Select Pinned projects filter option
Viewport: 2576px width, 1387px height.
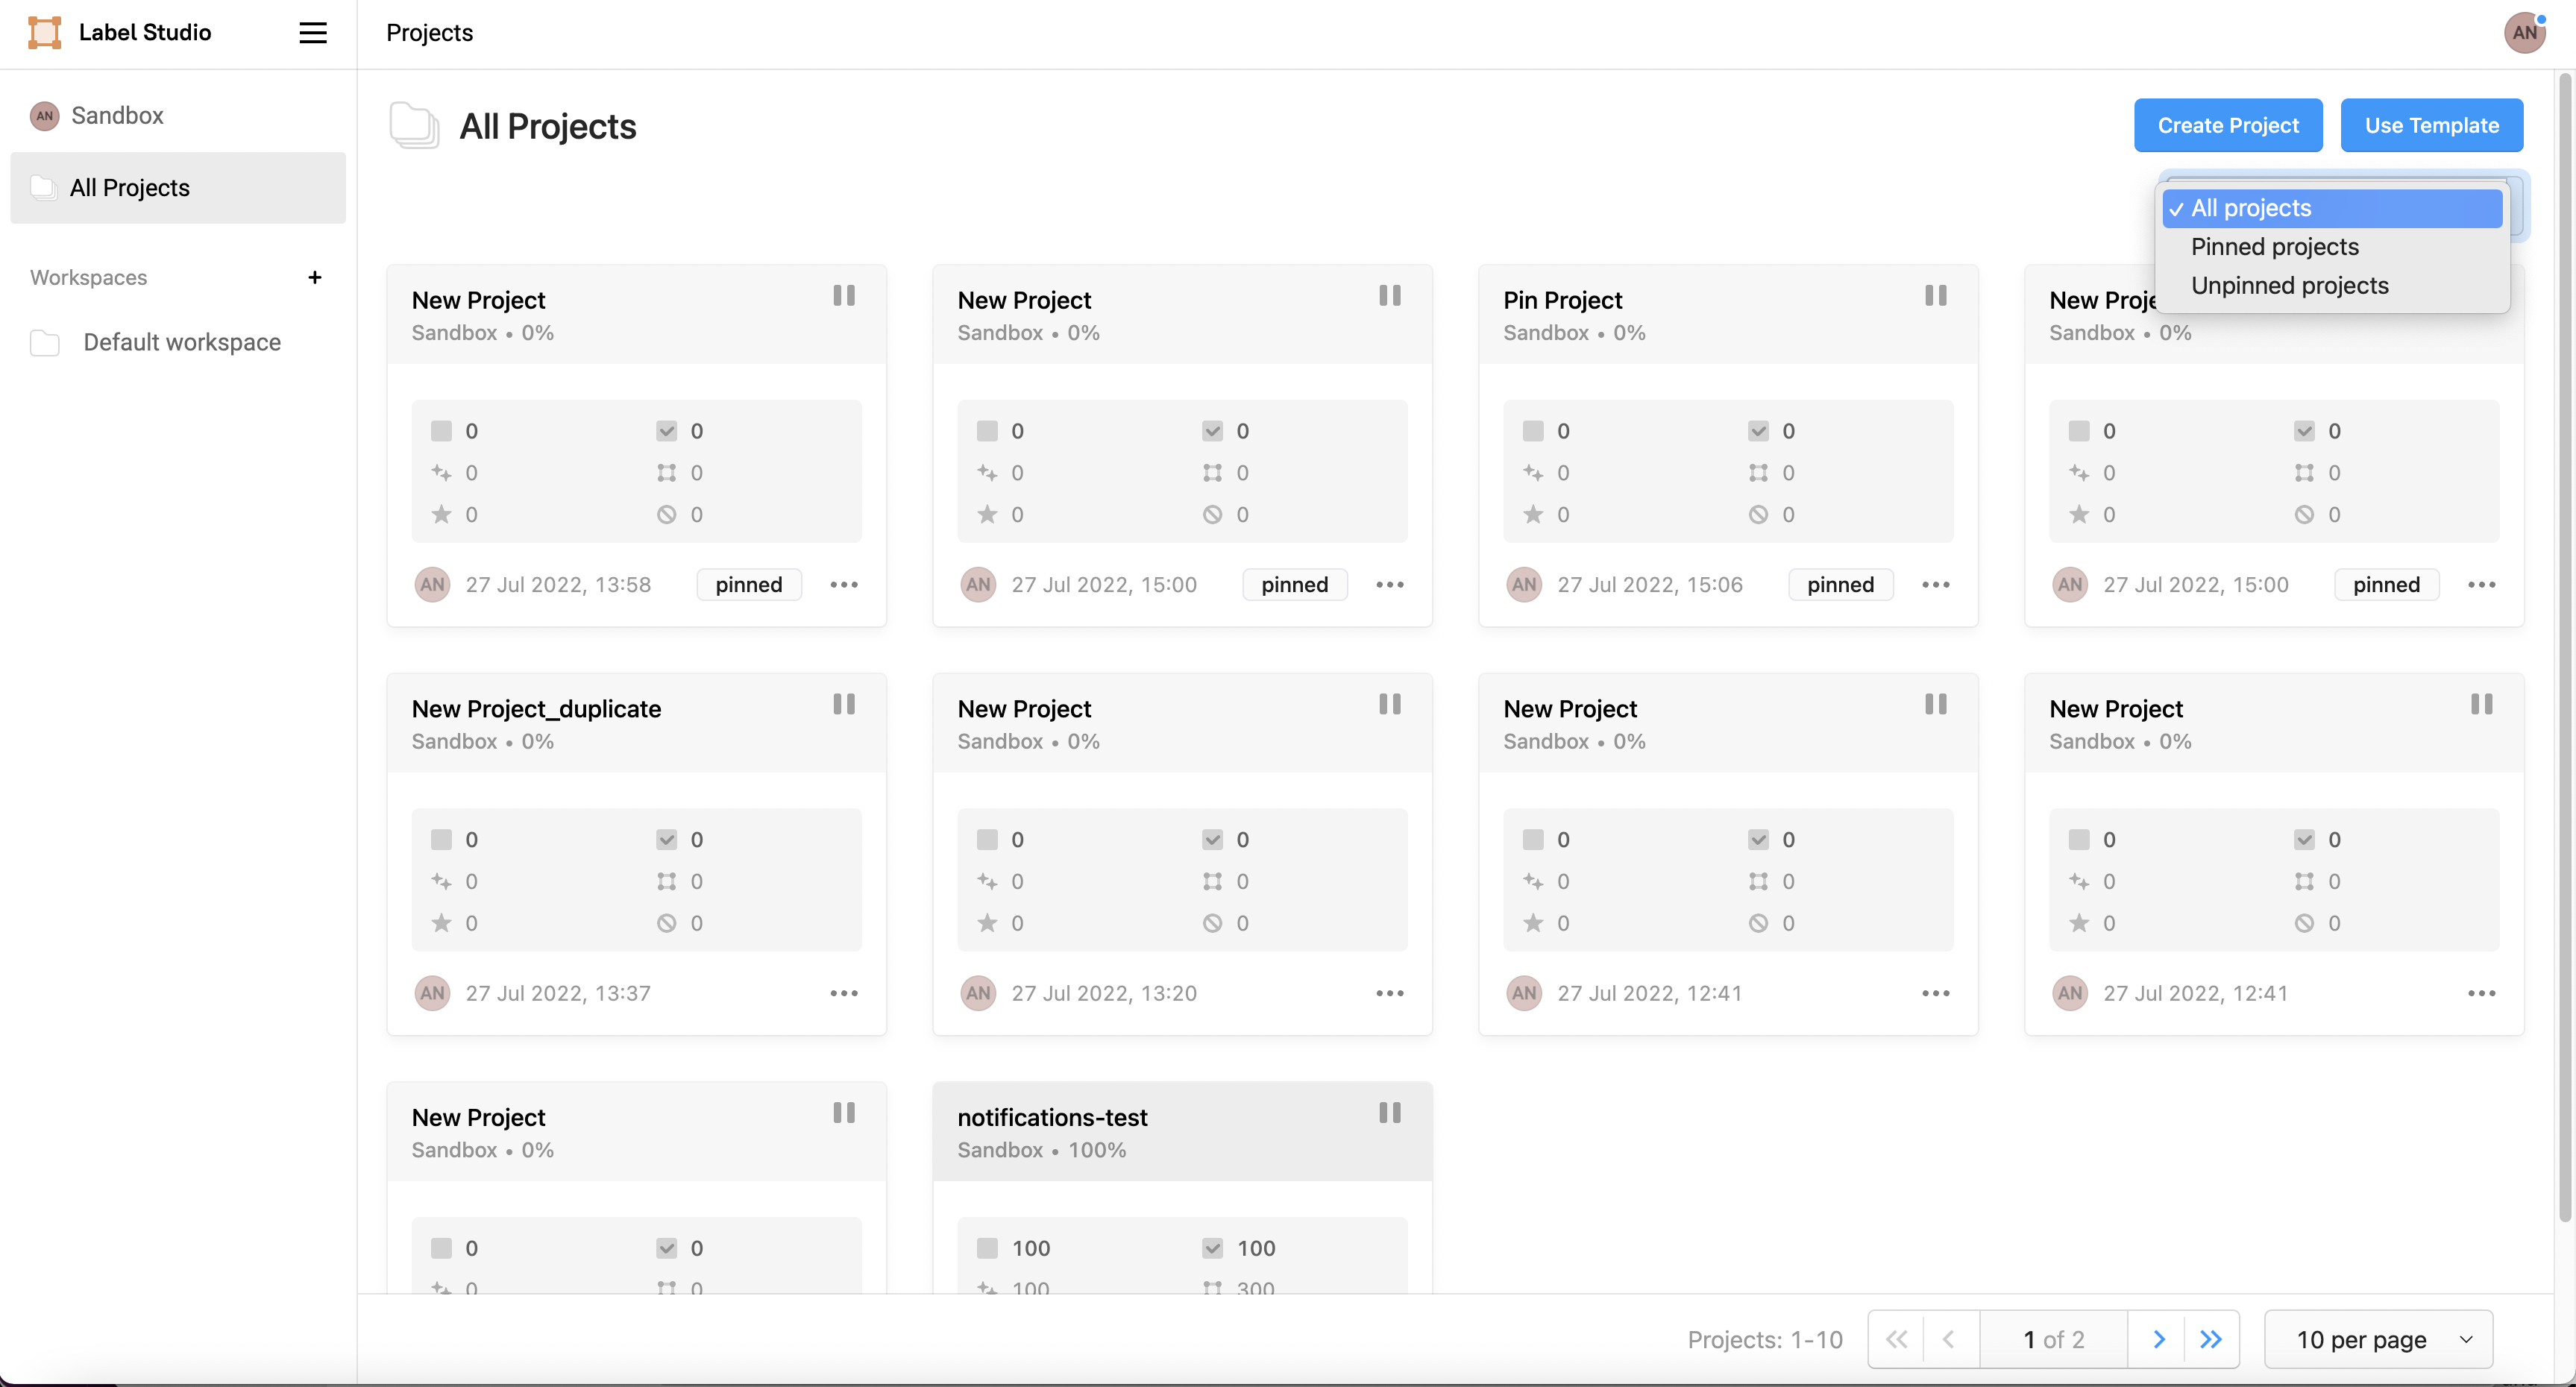pyautogui.click(x=2274, y=247)
